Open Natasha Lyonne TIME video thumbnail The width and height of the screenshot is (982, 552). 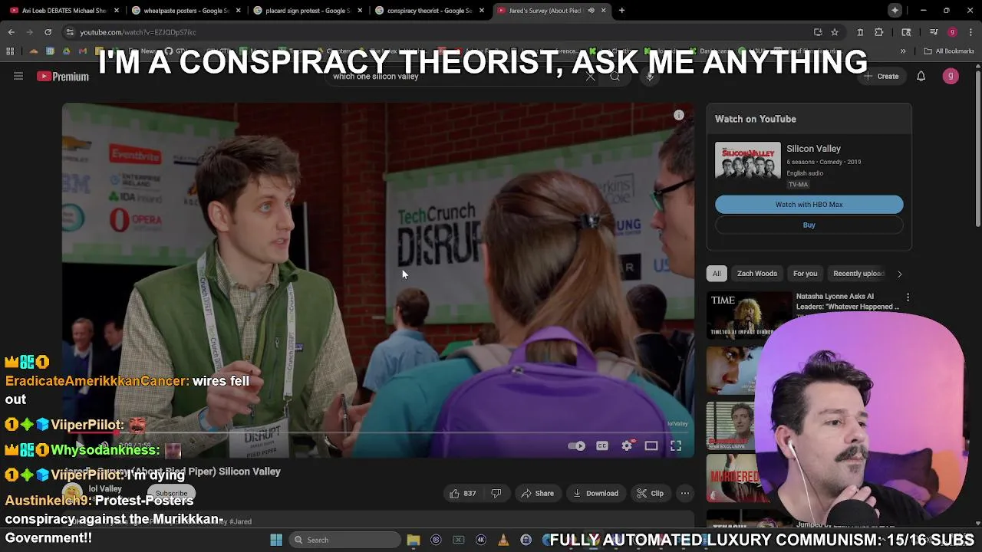(x=749, y=314)
